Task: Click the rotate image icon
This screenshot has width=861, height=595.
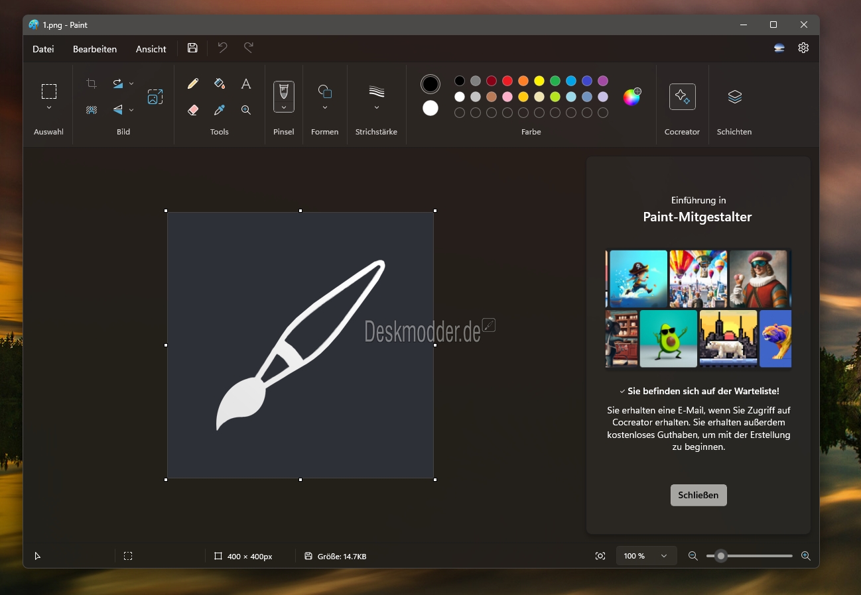Action: [x=117, y=83]
